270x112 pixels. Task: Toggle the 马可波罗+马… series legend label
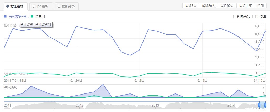pos(19,16)
